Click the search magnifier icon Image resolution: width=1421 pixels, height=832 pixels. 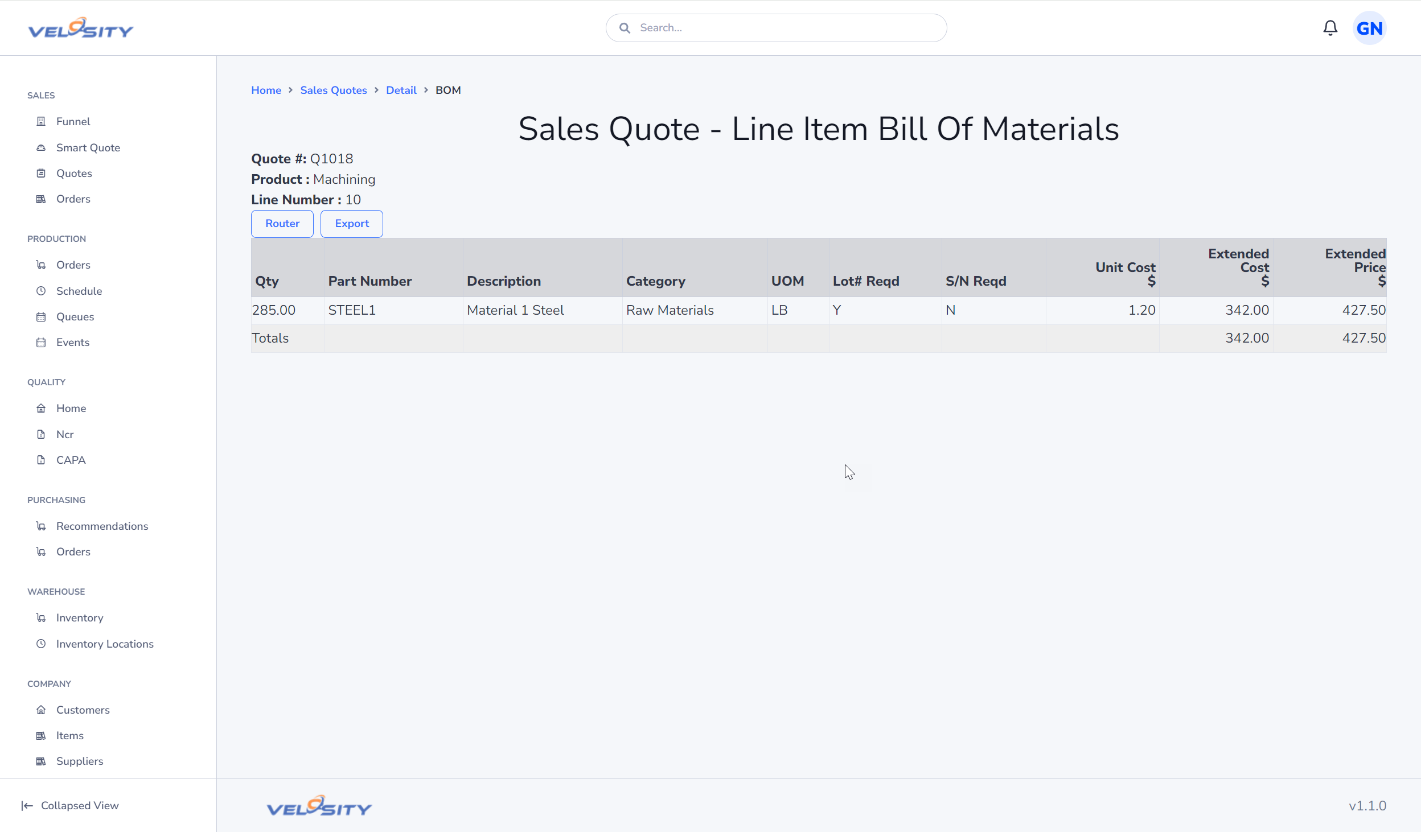pyautogui.click(x=625, y=28)
